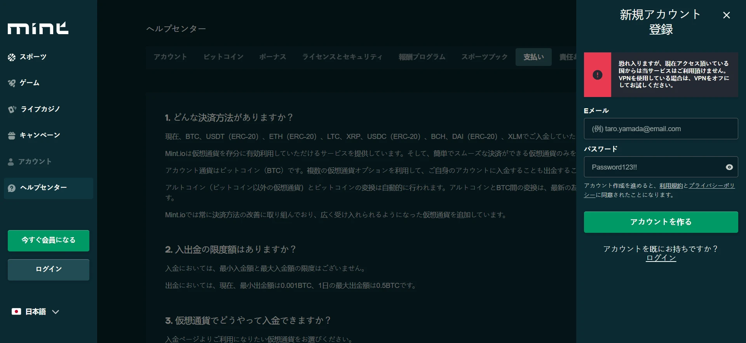Click the Mint logo in sidebar
This screenshot has height=343, width=746.
38,28
